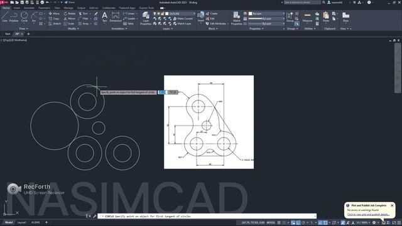Click Match Layer in the Layers panel
402x226 pixels.
click(x=182, y=24)
